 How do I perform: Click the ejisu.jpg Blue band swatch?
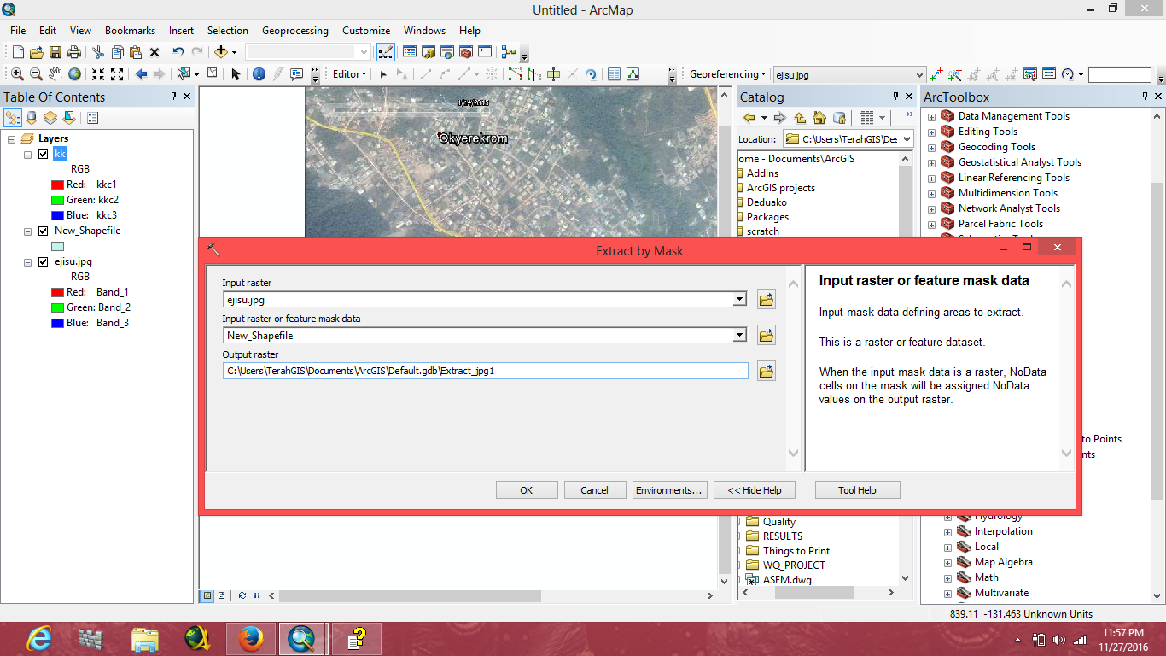(58, 323)
